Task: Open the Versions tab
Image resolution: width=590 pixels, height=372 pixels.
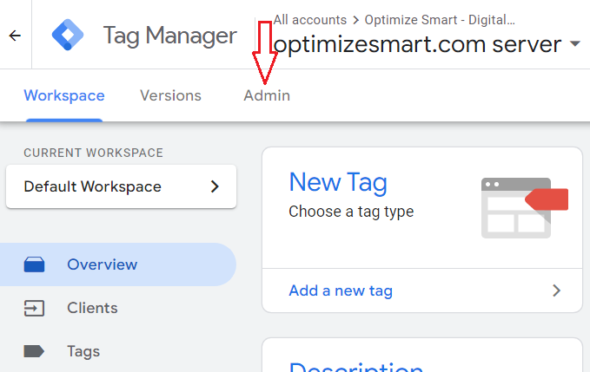Action: point(170,95)
